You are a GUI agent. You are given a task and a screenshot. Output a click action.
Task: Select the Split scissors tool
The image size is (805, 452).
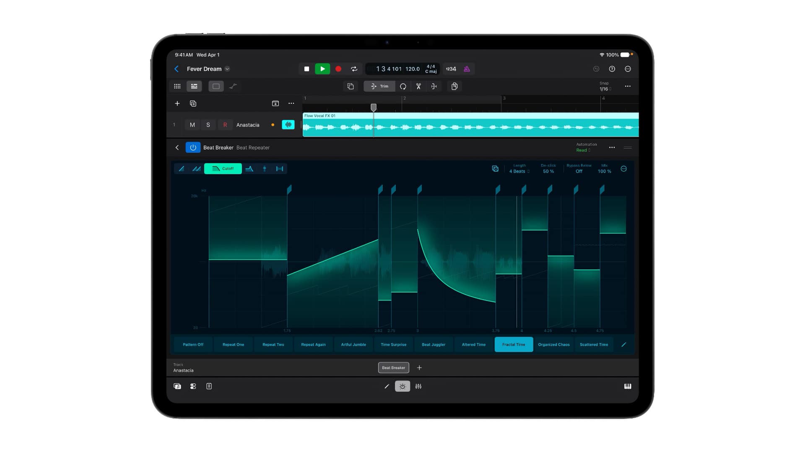click(418, 86)
